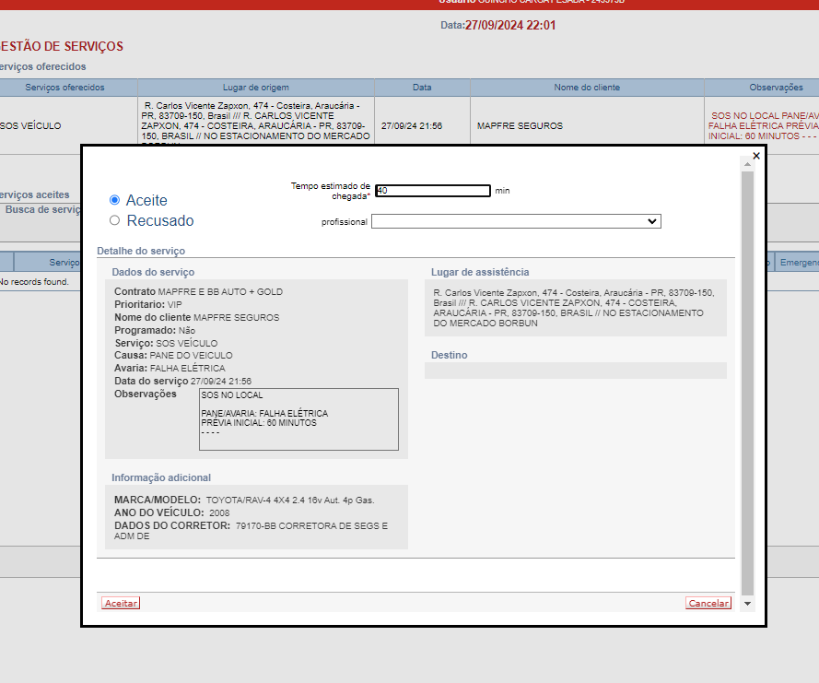Viewport: 819px width, 683px height.
Task: Select the Aceite radio option
Action: click(x=115, y=200)
